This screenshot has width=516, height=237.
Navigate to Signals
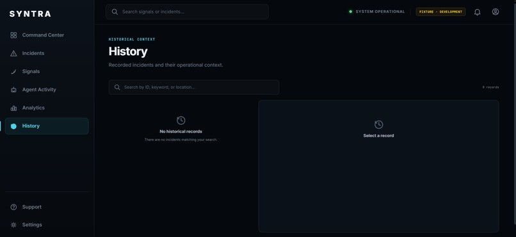point(47,72)
